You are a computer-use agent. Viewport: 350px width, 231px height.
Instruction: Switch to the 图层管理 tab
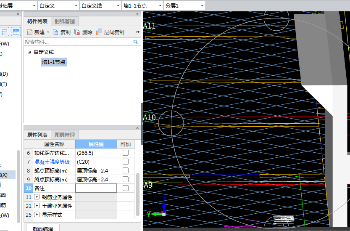pyautogui.click(x=65, y=135)
